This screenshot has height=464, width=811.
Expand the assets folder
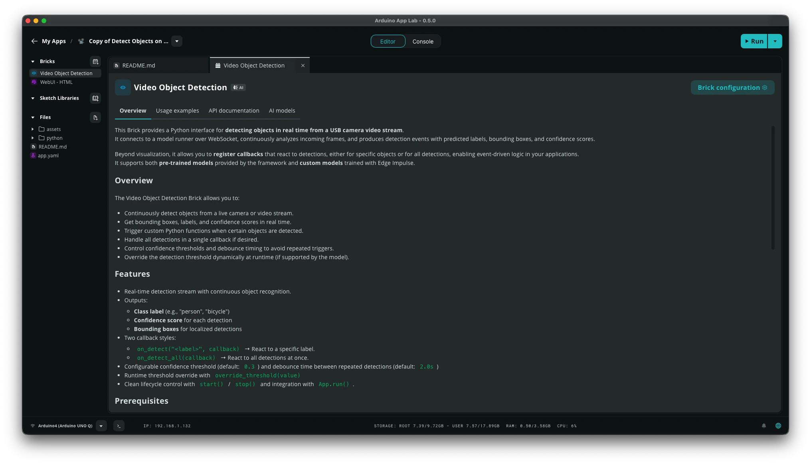[x=33, y=129]
